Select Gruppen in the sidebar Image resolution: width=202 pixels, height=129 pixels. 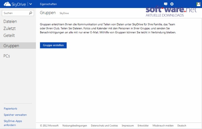(x=18, y=46)
